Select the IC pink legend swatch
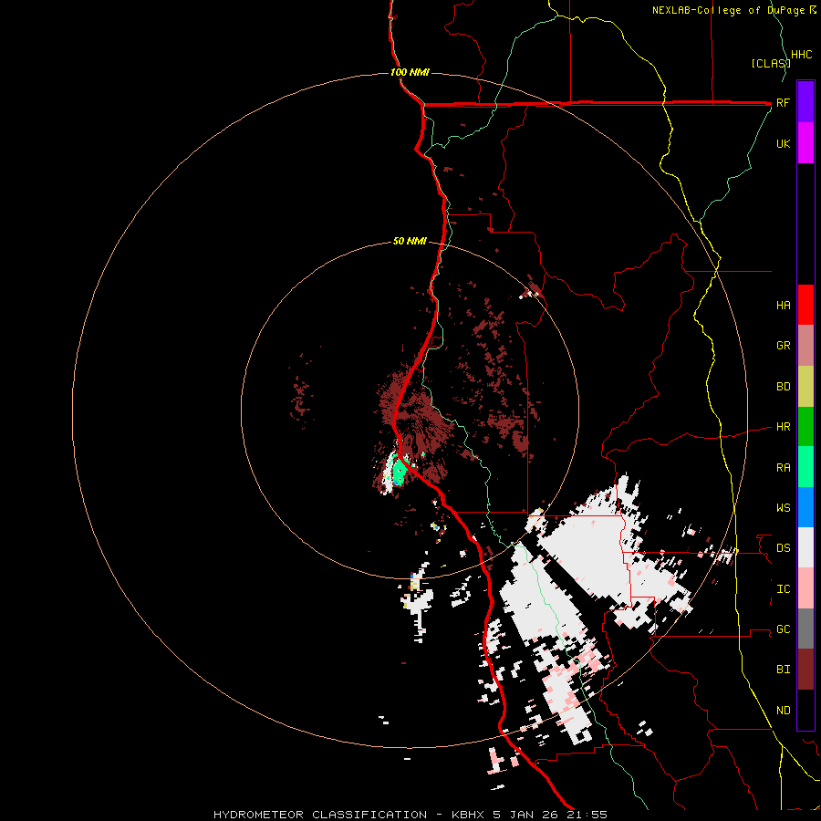The height and width of the screenshot is (821, 821). (x=805, y=588)
